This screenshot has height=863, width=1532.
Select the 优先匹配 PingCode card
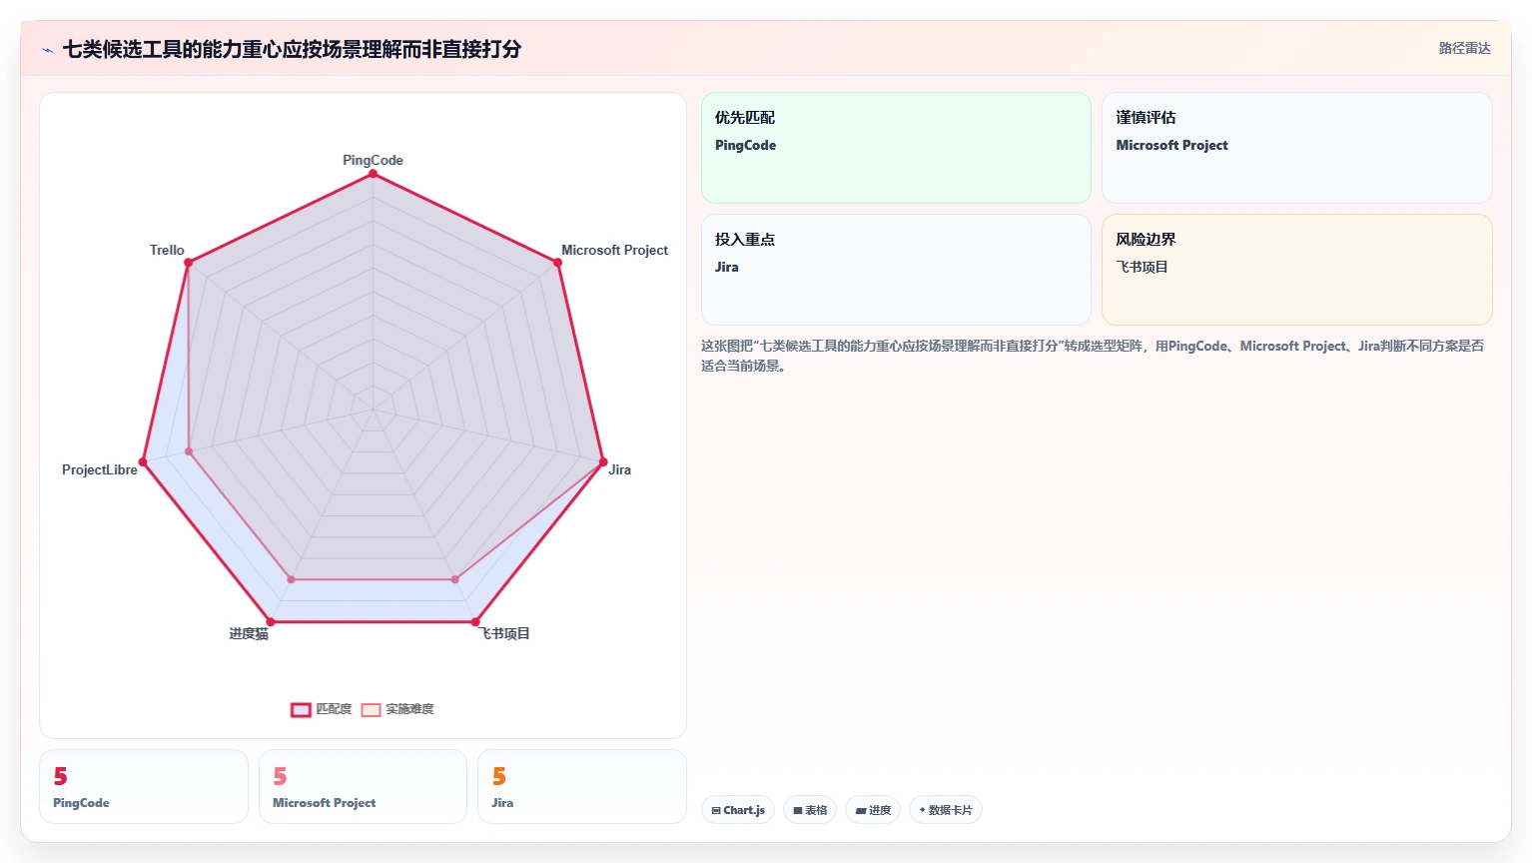[x=896, y=148]
